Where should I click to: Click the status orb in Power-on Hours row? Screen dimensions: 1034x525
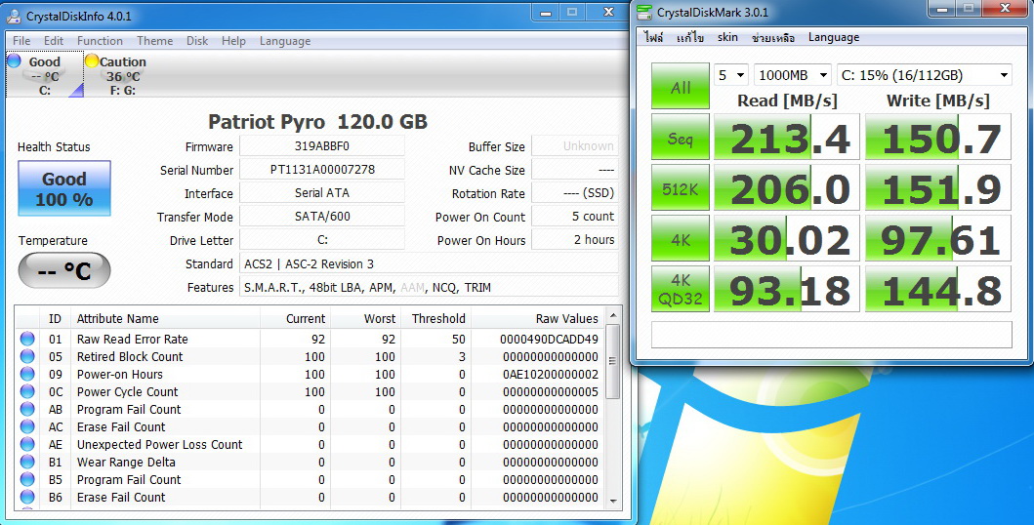[27, 374]
